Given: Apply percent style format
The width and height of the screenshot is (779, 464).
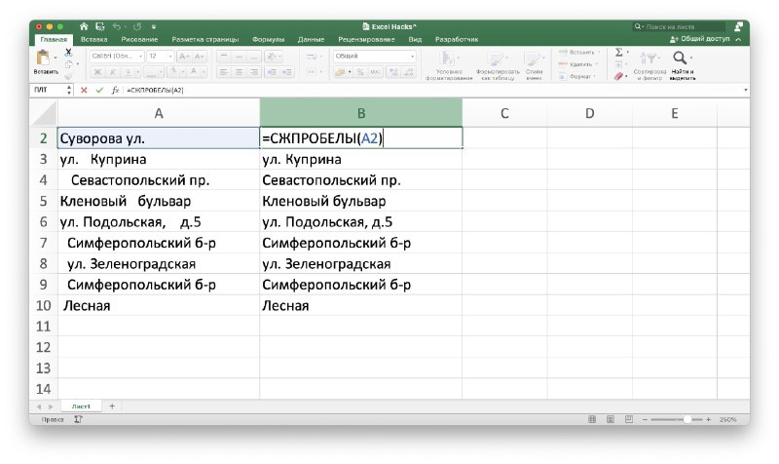Looking at the screenshot, I should point(360,72).
